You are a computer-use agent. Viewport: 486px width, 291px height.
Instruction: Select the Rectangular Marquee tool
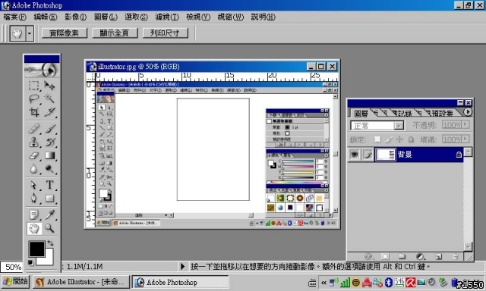[x=33, y=86]
